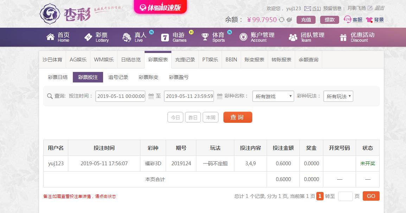This screenshot has height=213, width=406.
Task: Click the balance refresh icon
Action: coord(281,20)
